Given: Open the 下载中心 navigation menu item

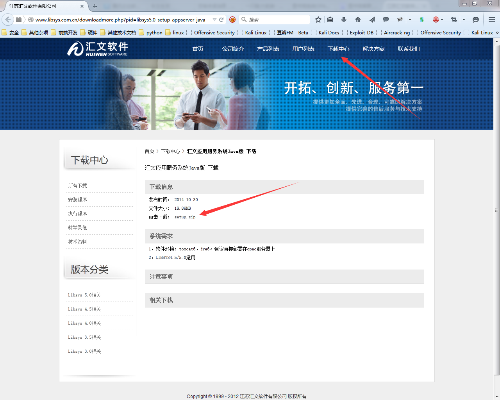Looking at the screenshot, I should coord(338,49).
